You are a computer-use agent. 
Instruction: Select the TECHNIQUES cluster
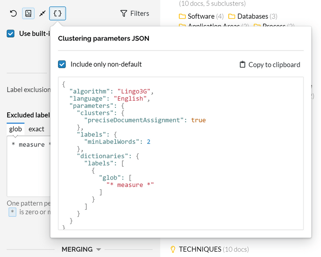coord(214,249)
